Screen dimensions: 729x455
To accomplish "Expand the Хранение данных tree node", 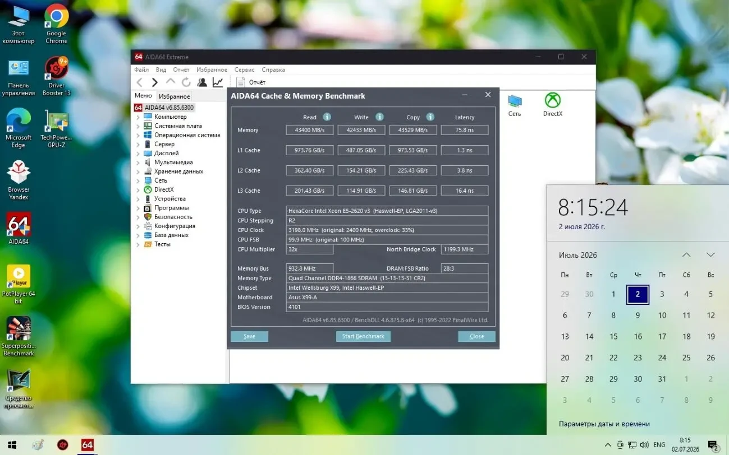I will coord(138,171).
